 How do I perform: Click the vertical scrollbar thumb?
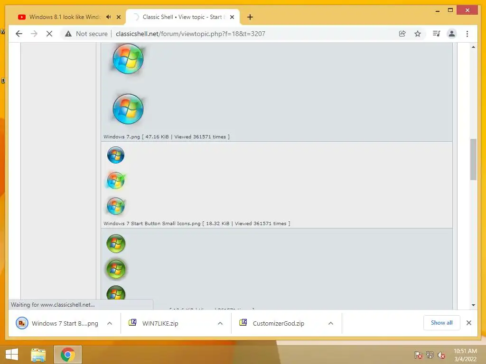(473, 159)
